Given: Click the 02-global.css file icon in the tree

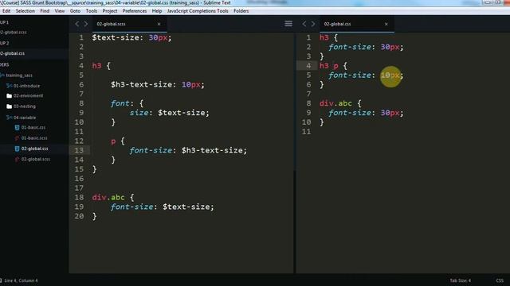Looking at the screenshot, I should [17, 149].
